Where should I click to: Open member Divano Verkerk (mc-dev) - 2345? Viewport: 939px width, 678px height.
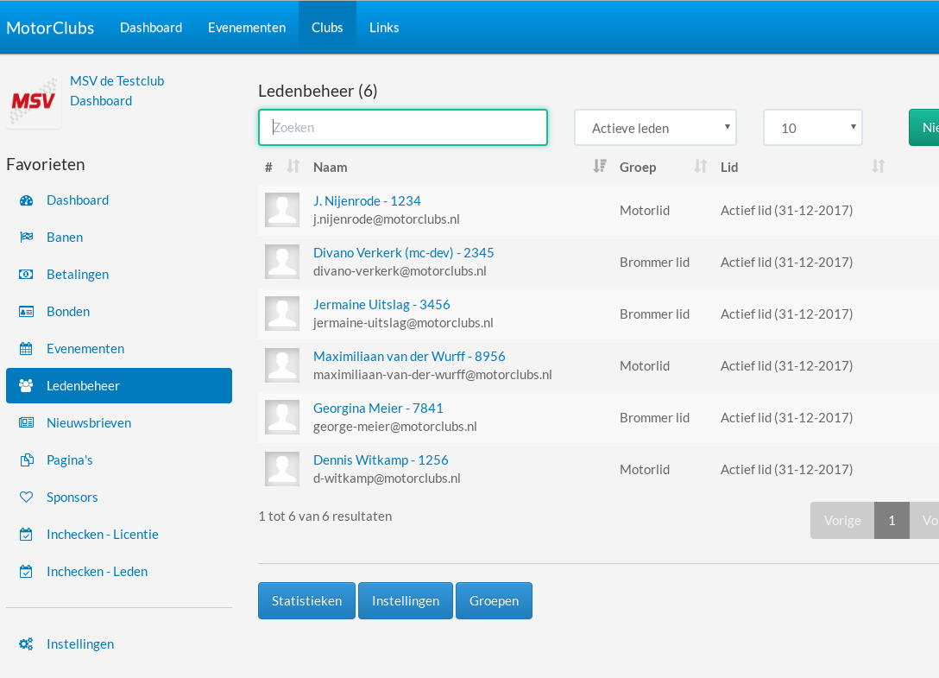tap(404, 253)
